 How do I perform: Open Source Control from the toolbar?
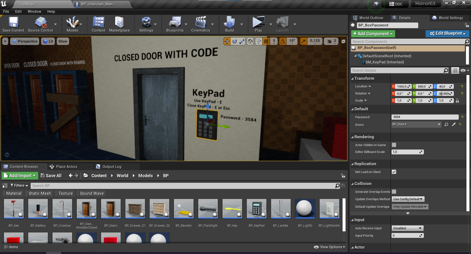pos(41,23)
